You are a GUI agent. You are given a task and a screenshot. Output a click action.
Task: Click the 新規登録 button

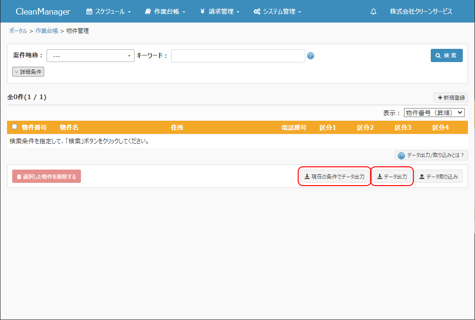[451, 98]
